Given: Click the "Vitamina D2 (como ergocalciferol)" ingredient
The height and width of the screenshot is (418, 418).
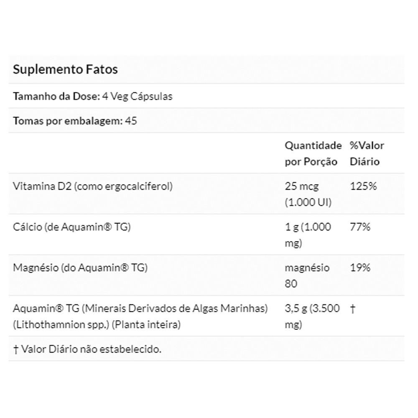Looking at the screenshot, I should (93, 186).
